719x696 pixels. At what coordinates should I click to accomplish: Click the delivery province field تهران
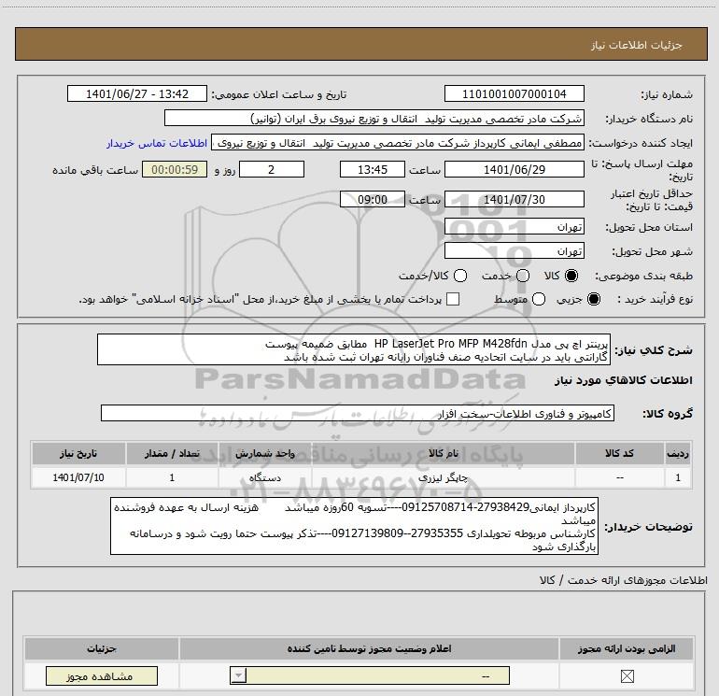pos(514,226)
